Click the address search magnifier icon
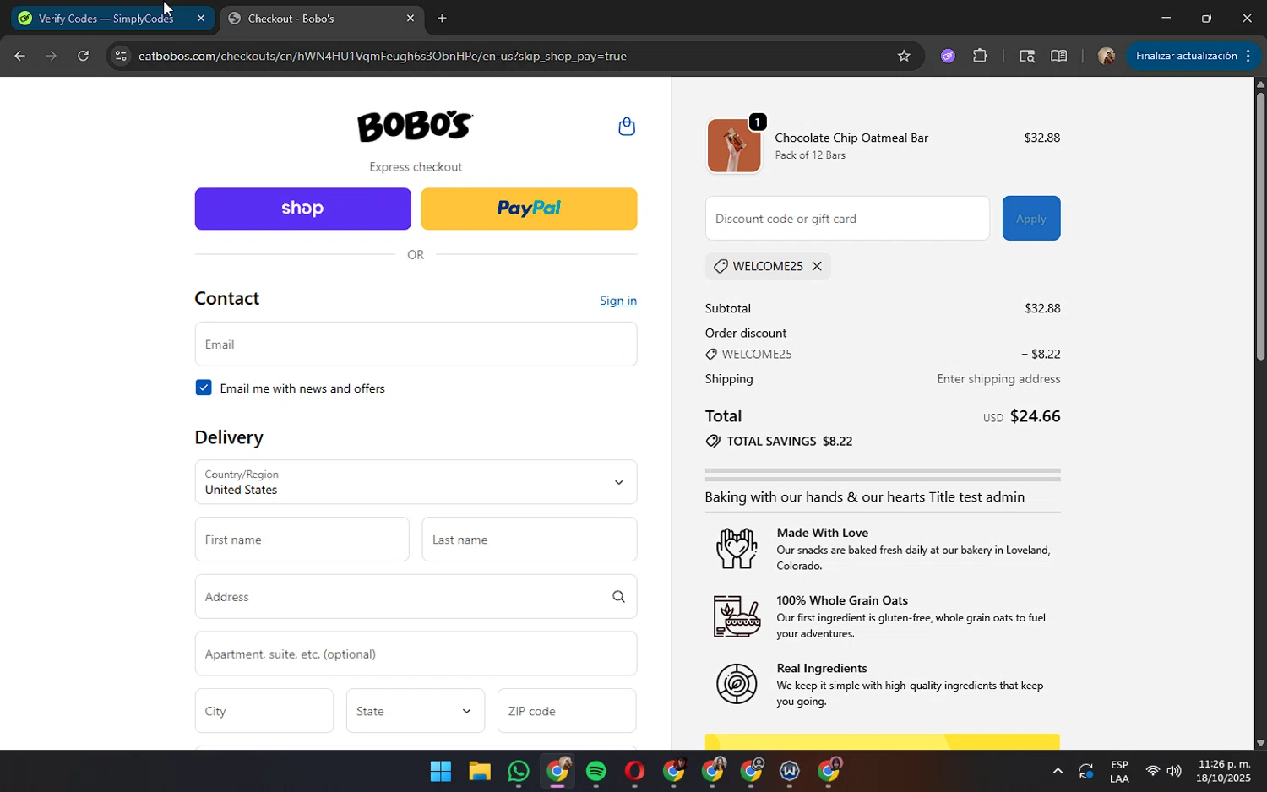1267x792 pixels. (618, 597)
